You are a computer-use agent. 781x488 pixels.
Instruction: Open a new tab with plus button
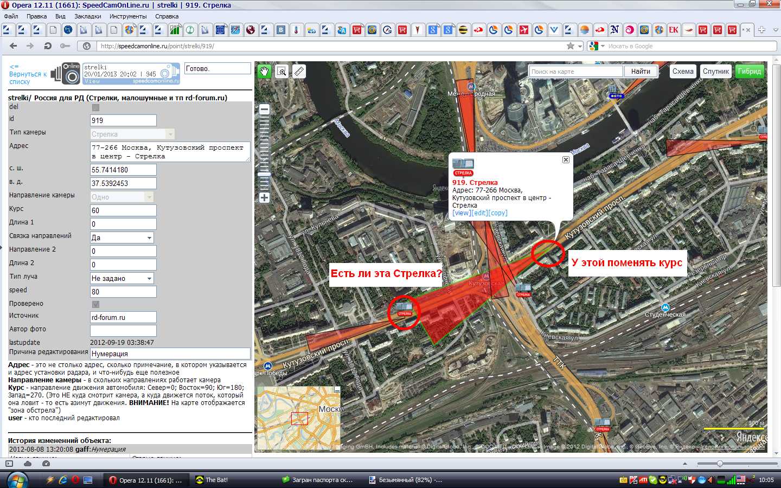coord(761,30)
